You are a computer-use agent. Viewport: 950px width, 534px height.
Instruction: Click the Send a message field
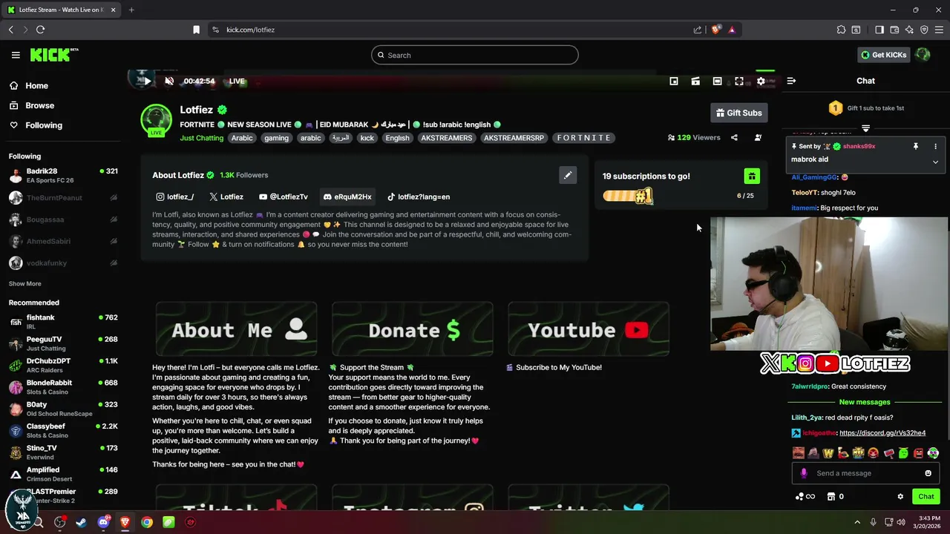pyautogui.click(x=865, y=473)
